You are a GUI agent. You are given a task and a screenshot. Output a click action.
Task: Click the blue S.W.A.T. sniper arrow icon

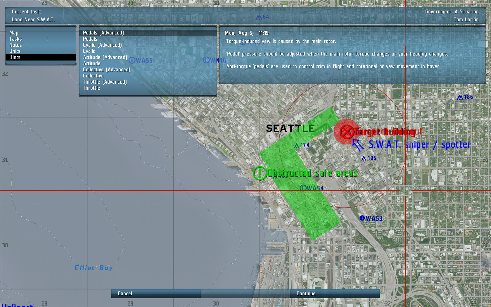pyautogui.click(x=357, y=145)
